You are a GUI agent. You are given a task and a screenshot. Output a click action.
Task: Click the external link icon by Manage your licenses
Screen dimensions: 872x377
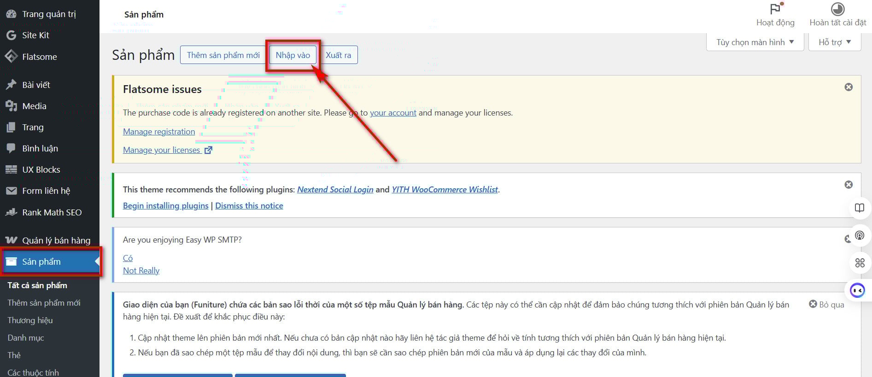point(208,150)
